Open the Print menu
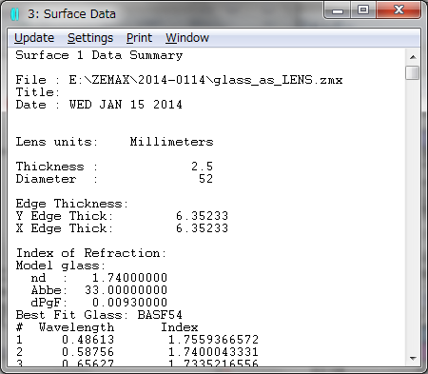The width and height of the screenshot is (428, 374). coord(139,38)
